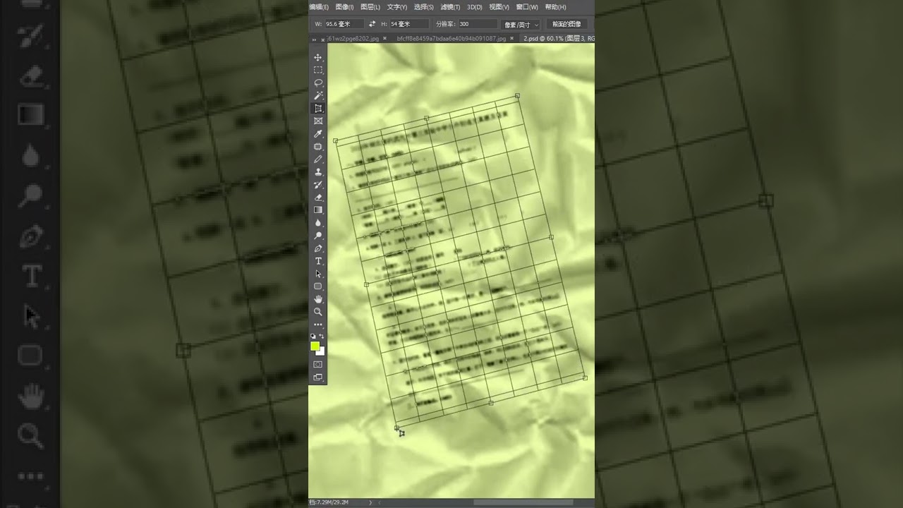Select the Gradient tool
The image size is (903, 508).
(x=318, y=210)
